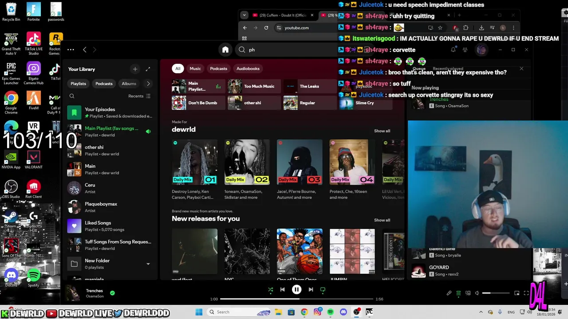Seek in the song progress bar
568x319 pixels.
pos(297,299)
